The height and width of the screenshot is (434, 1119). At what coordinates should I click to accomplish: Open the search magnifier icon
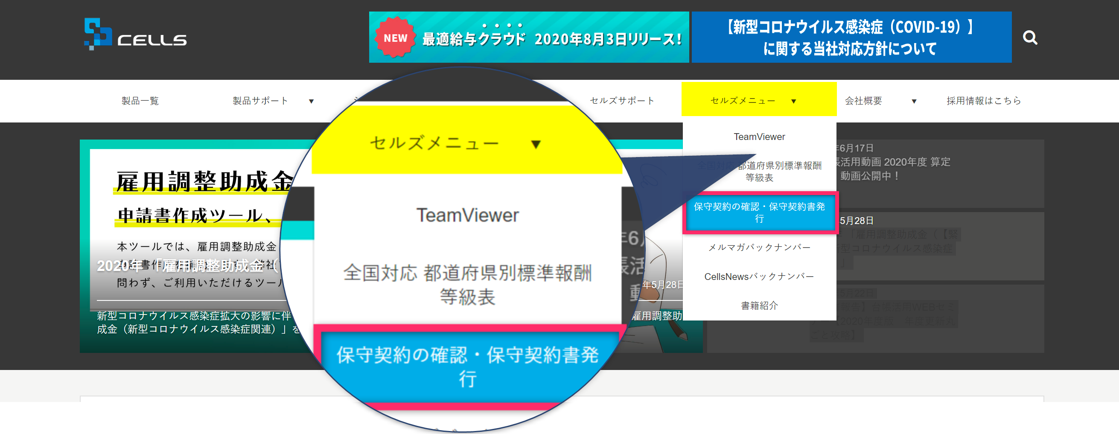pyautogui.click(x=1030, y=38)
